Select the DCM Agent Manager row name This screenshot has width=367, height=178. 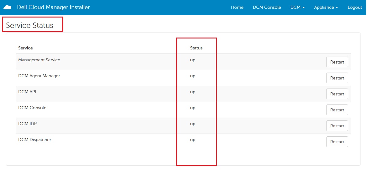pyautogui.click(x=39, y=76)
